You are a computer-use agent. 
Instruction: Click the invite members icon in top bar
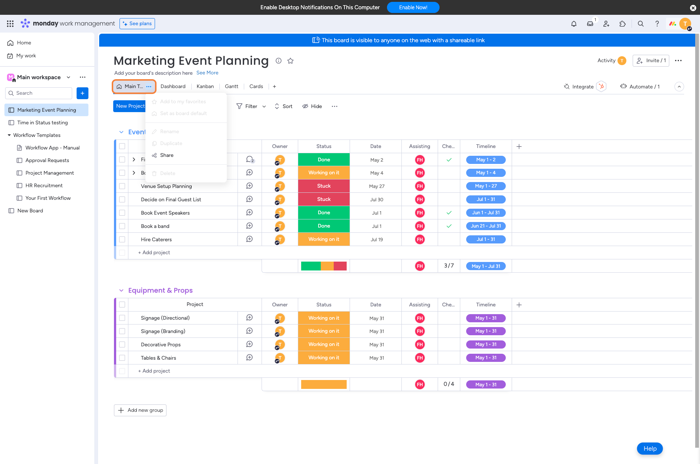(x=606, y=24)
